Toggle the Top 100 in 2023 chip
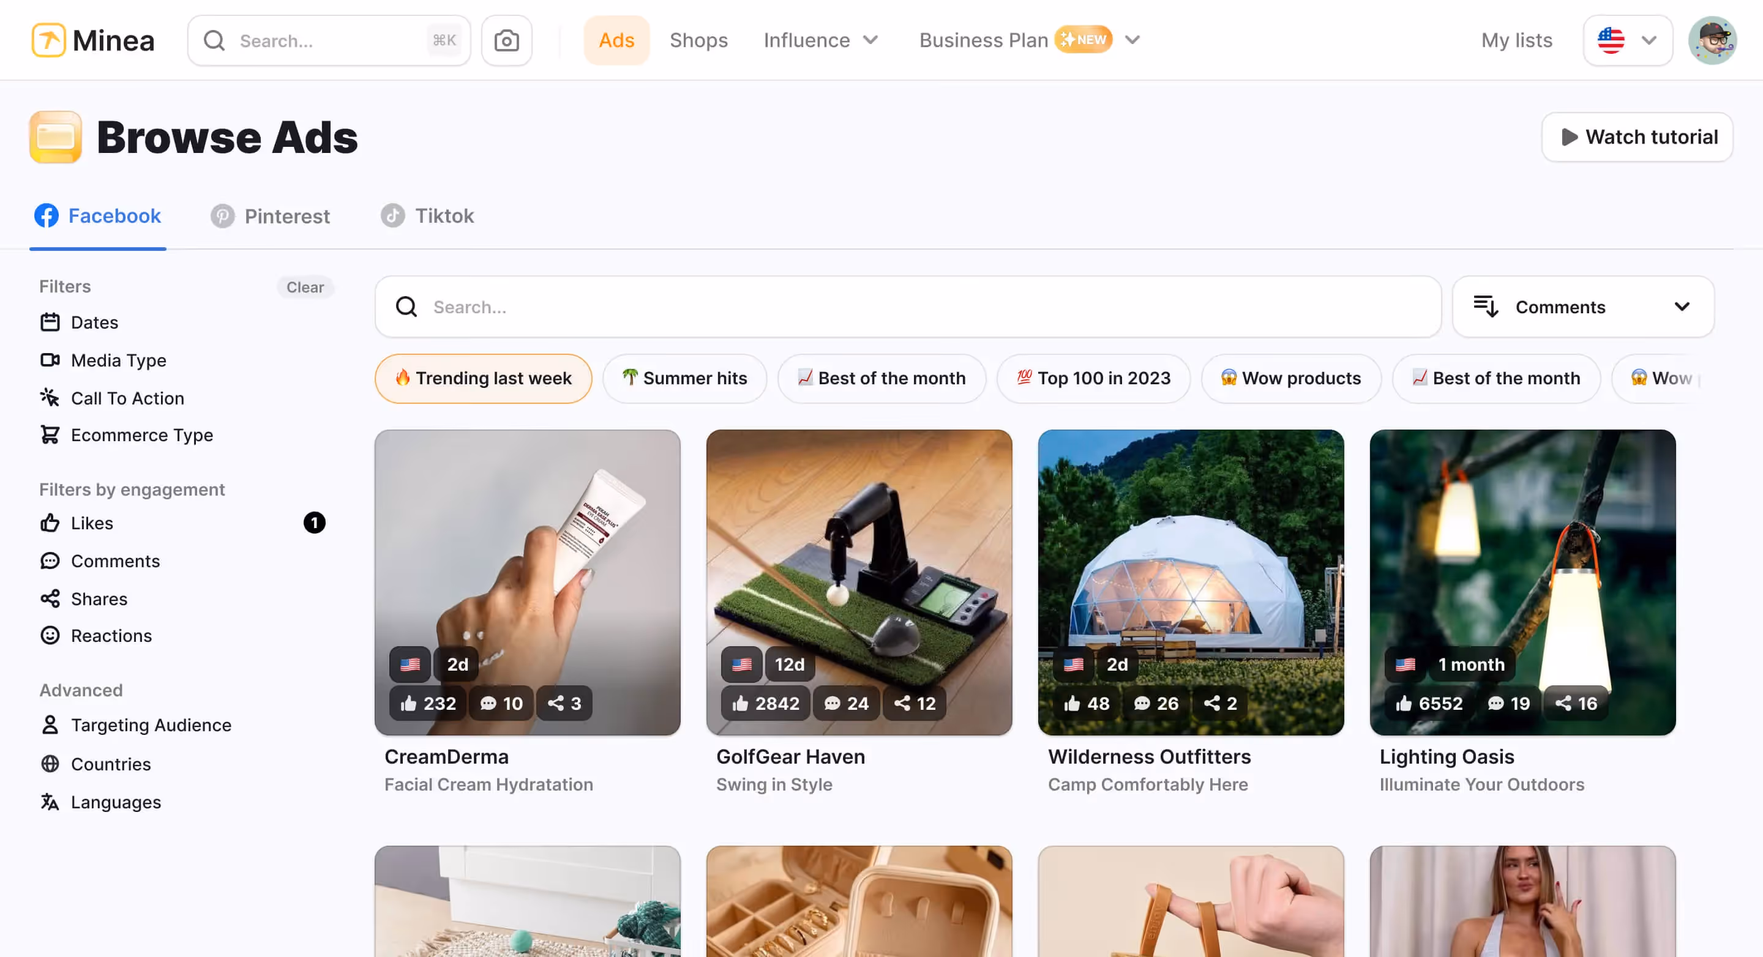The image size is (1763, 957). pyautogui.click(x=1093, y=378)
